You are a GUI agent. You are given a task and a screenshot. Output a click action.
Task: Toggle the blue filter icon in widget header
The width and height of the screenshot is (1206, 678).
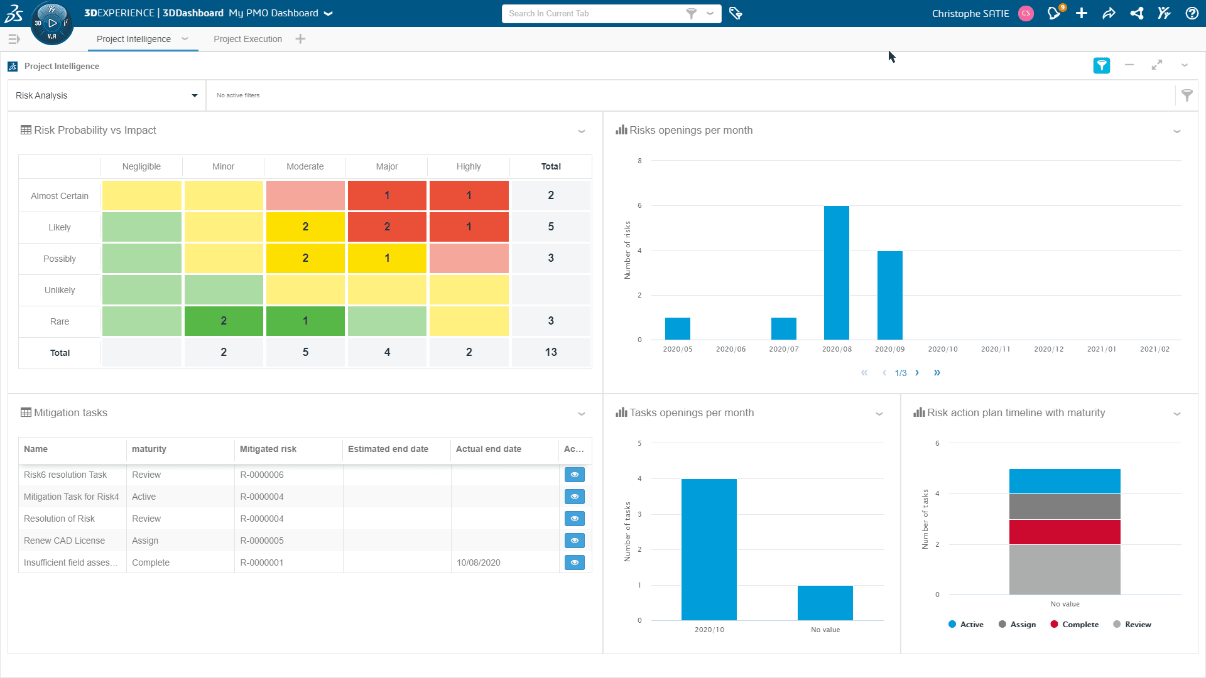click(1101, 65)
